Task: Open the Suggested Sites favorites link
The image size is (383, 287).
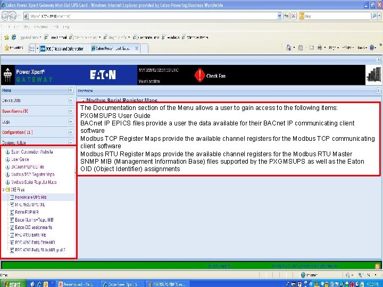Action: pos(26,37)
